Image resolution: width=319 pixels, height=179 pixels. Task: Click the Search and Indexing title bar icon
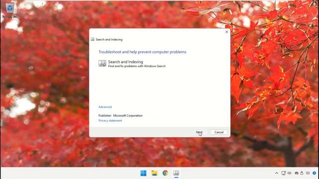(93, 39)
